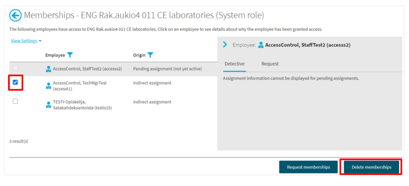Screen dimensions: 409x186
Task: Click the person icon for TechMgrTest row
Action: (x=48, y=86)
